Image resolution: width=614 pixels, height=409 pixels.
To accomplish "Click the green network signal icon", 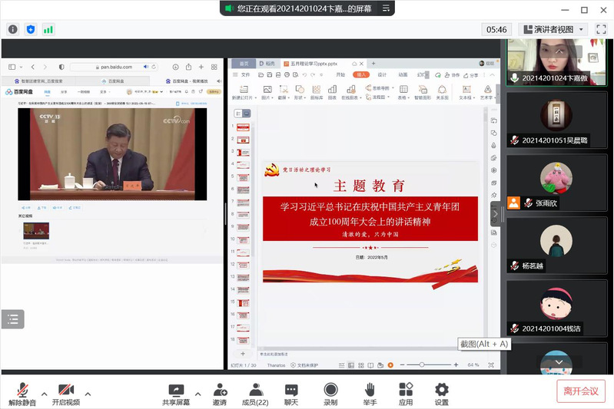I will (x=48, y=29).
